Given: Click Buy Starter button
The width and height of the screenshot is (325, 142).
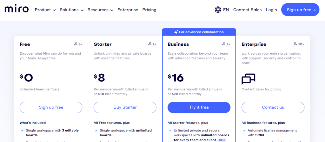Looking at the screenshot, I should pyautogui.click(x=125, y=107).
